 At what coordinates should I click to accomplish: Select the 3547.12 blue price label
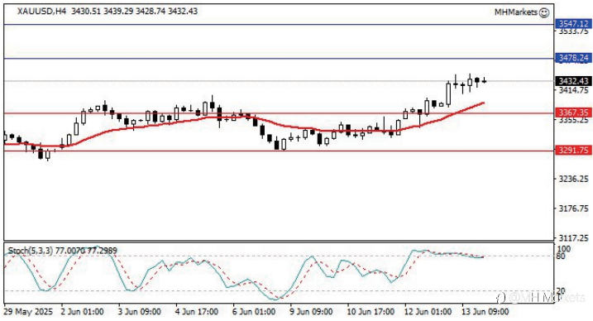(573, 24)
